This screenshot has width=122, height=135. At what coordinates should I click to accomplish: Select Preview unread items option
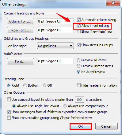pos(78,66)
